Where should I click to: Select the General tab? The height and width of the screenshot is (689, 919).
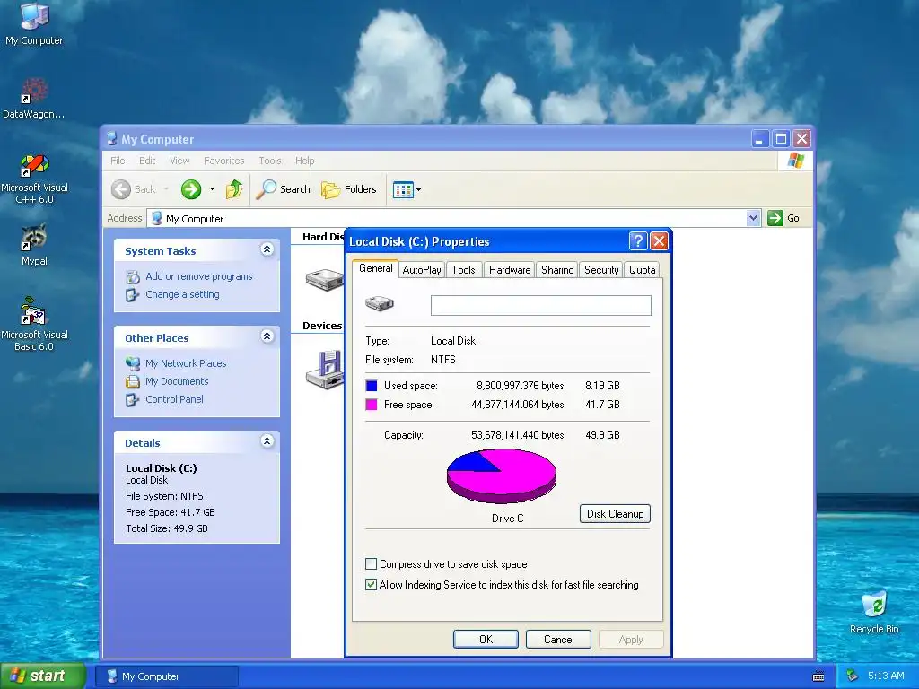coord(376,268)
